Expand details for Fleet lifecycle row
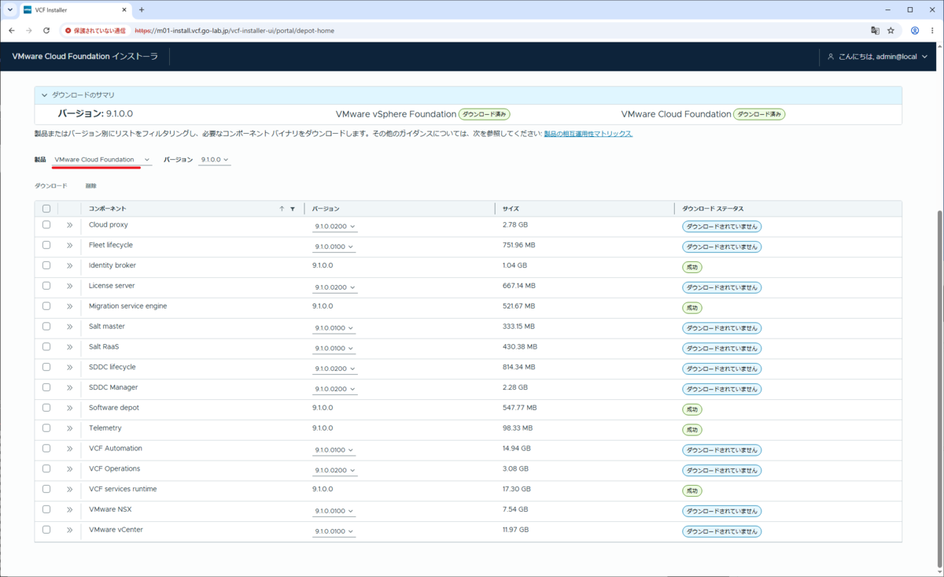Viewport: 944px width, 577px height. [69, 246]
